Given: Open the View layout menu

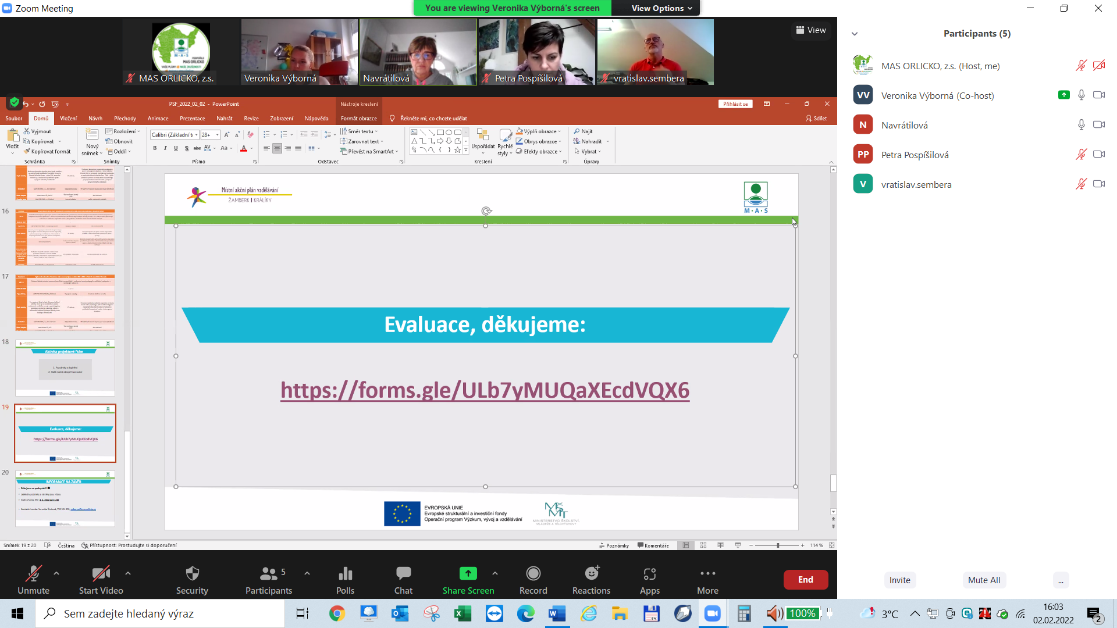Looking at the screenshot, I should tap(811, 30).
